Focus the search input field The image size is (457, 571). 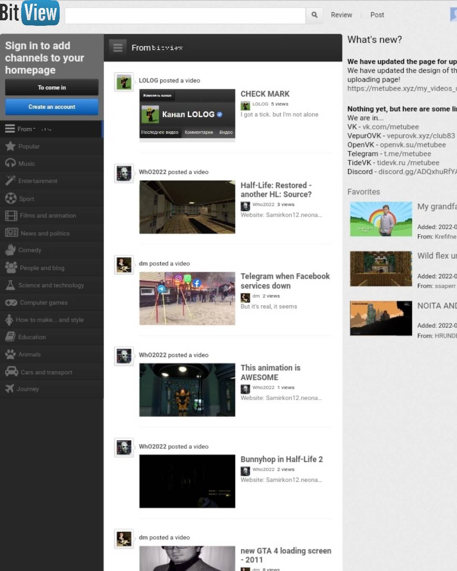click(x=185, y=15)
